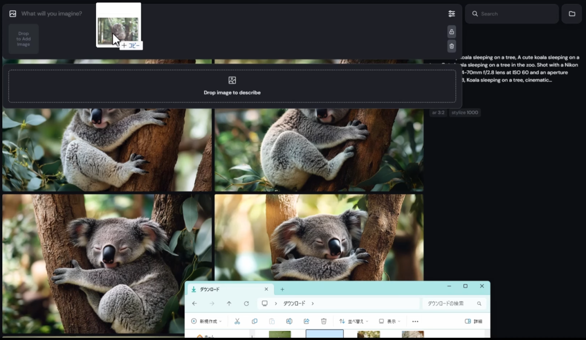The image size is (586, 340).
Task: Open the 表示 view dropdown
Action: point(390,321)
